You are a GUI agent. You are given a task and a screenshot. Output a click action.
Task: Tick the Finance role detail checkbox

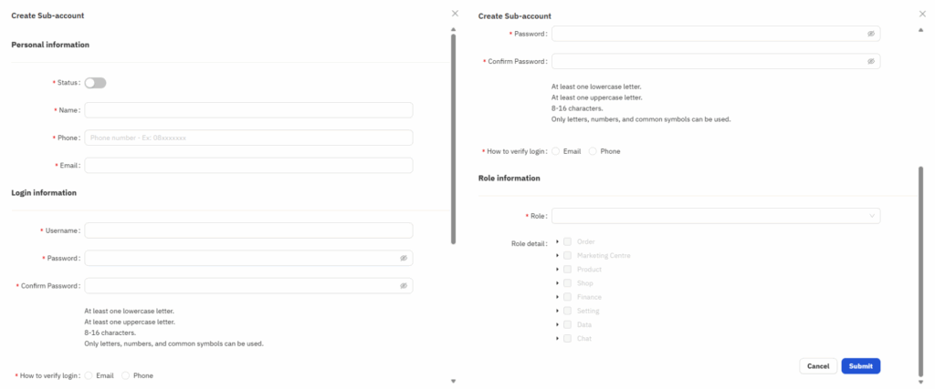[x=567, y=297]
